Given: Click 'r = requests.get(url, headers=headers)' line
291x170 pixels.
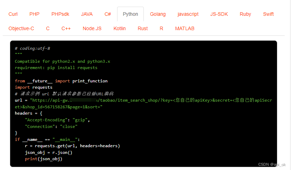Looking at the screenshot, I should point(72,146).
